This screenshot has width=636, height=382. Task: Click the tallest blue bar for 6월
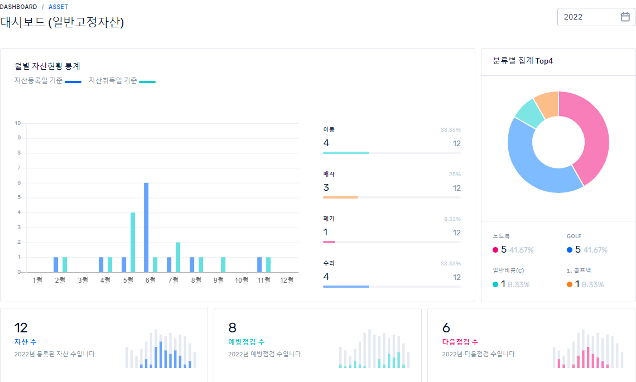[x=146, y=227]
